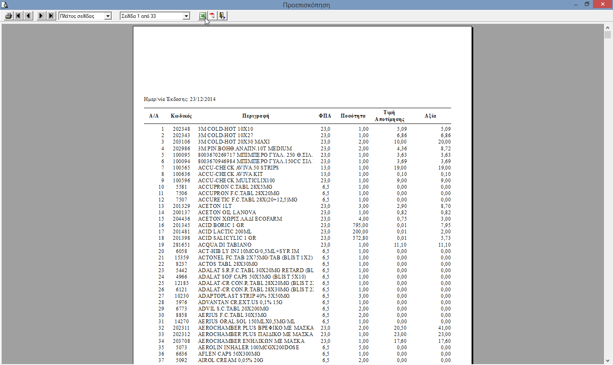Go to the next page

tap(41, 16)
